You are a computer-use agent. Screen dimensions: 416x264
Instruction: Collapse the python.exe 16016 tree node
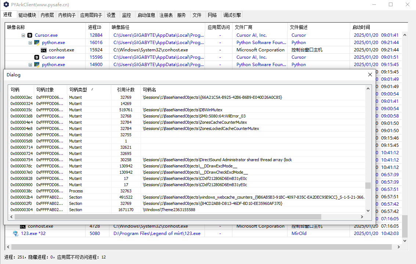tap(30, 43)
